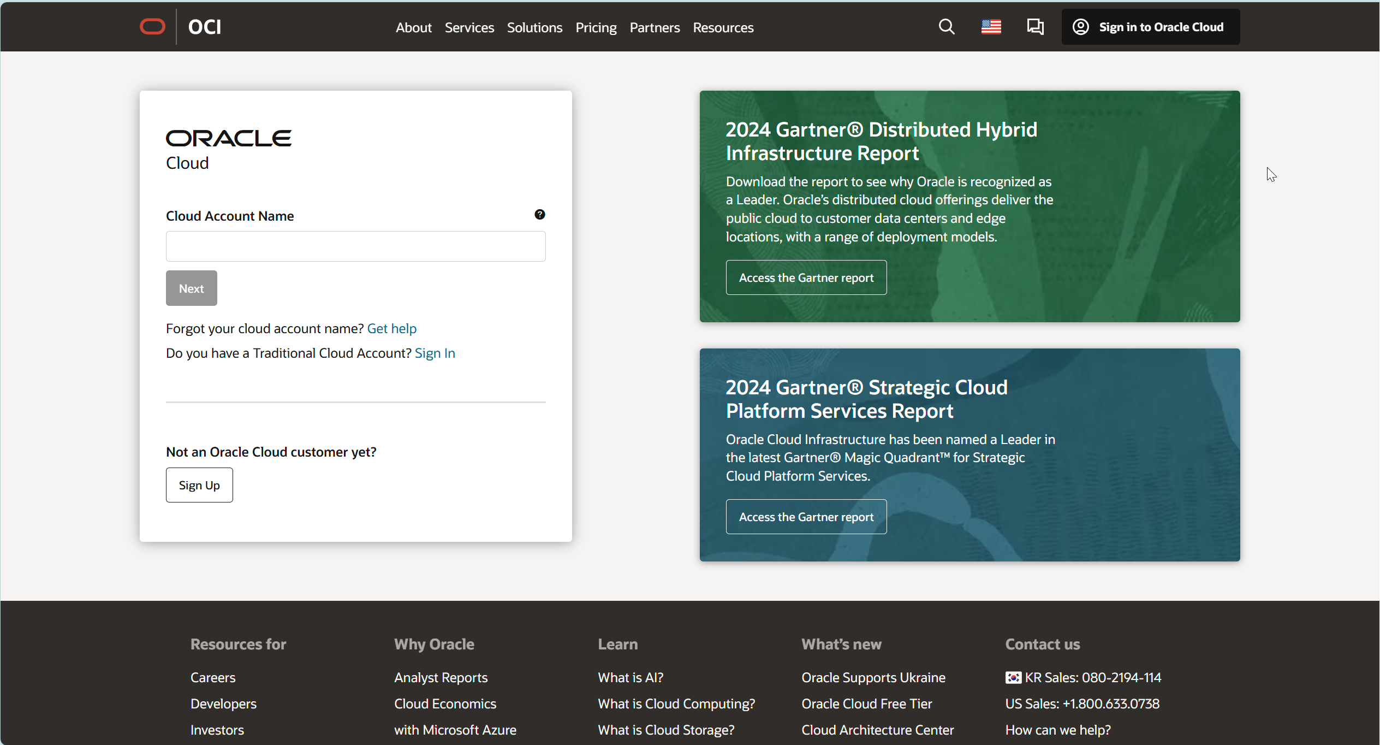
Task: Open the Careers footer link
Action: (213, 677)
